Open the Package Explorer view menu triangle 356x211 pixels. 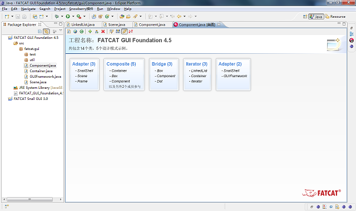61,31
